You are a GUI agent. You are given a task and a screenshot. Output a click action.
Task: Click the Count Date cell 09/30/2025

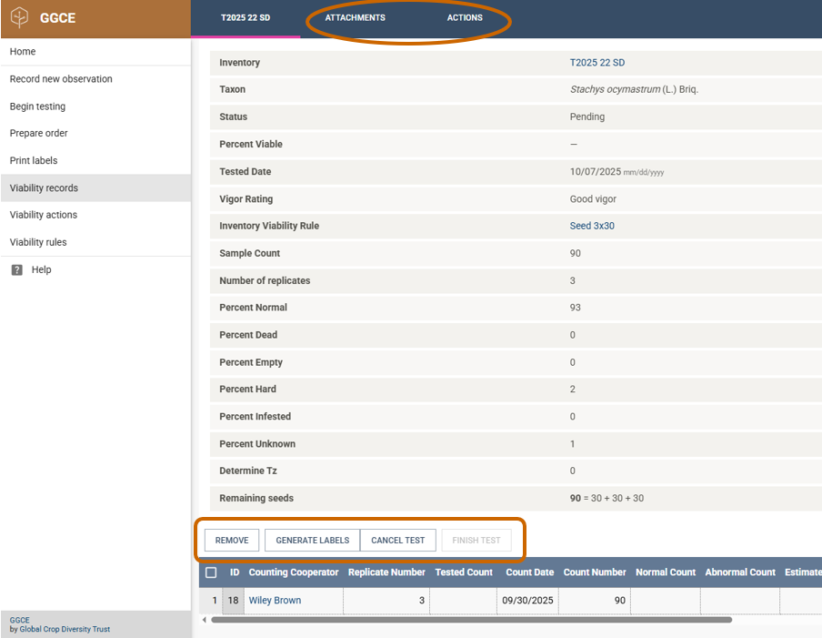(526, 601)
